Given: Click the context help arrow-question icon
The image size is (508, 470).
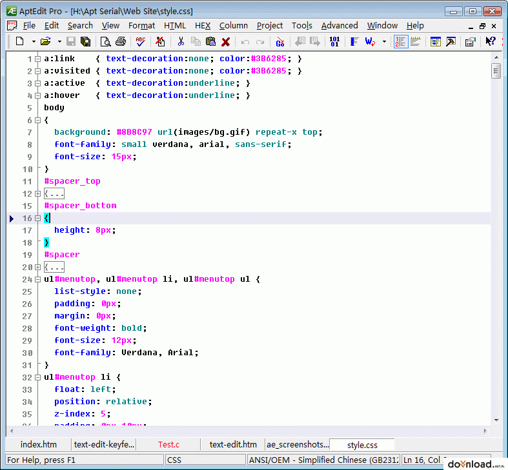Looking at the screenshot, I should tap(491, 41).
